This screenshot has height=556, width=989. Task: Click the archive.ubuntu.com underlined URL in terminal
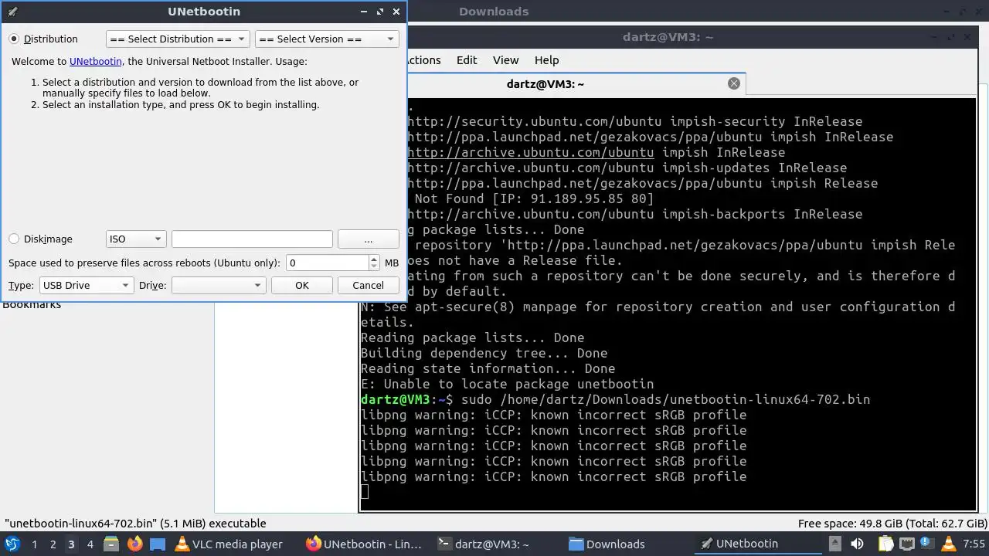pyautogui.click(x=530, y=152)
